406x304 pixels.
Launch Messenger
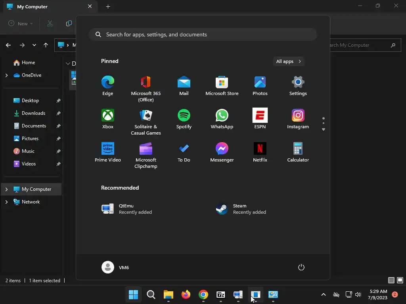(222, 152)
